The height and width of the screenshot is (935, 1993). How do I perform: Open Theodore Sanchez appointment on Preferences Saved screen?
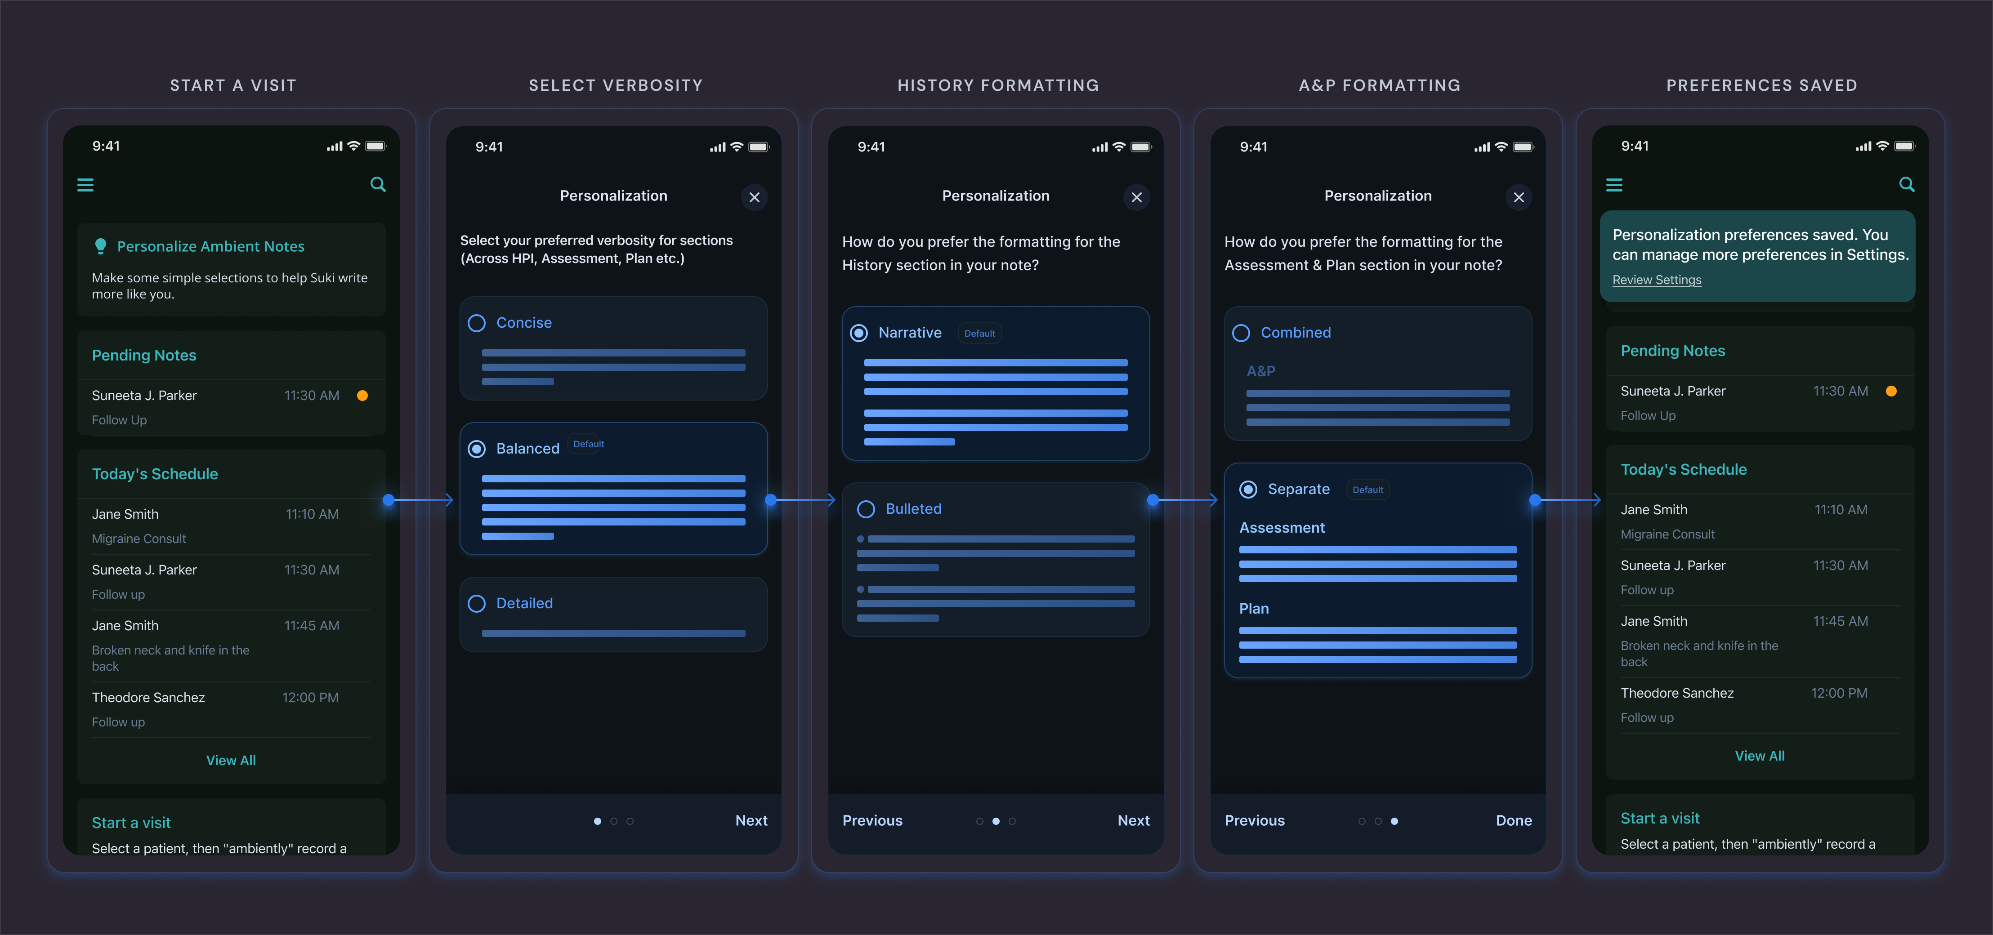pos(1760,704)
